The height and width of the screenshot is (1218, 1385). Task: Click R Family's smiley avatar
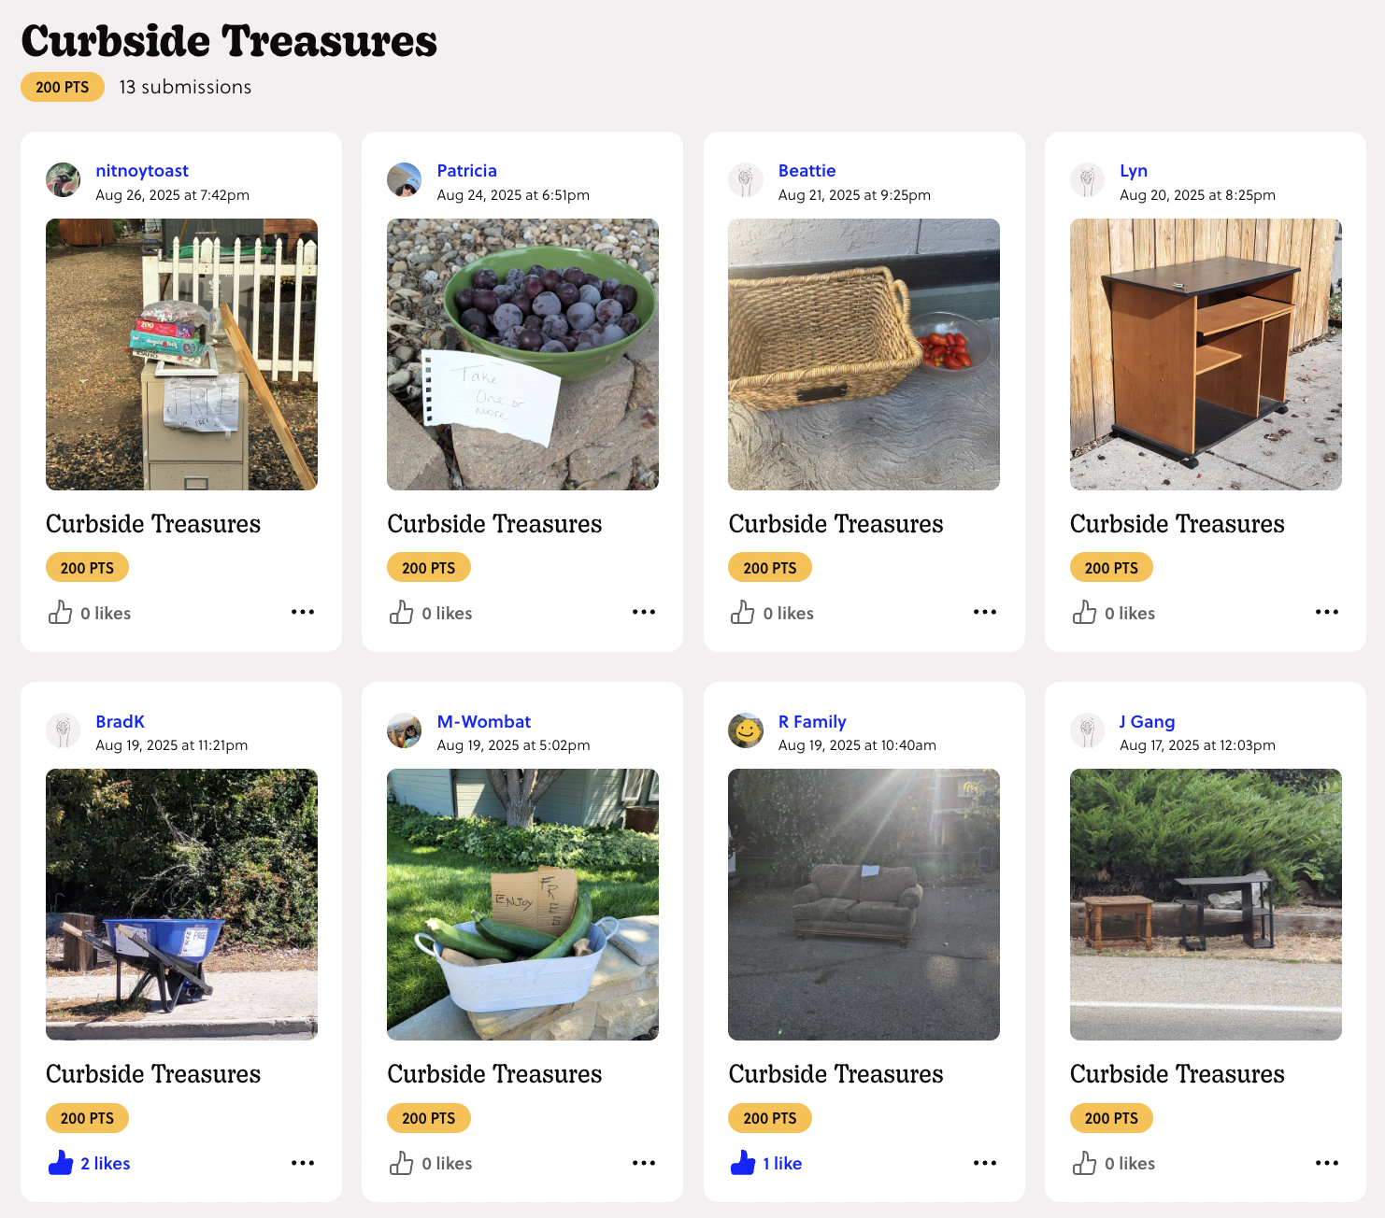(746, 730)
